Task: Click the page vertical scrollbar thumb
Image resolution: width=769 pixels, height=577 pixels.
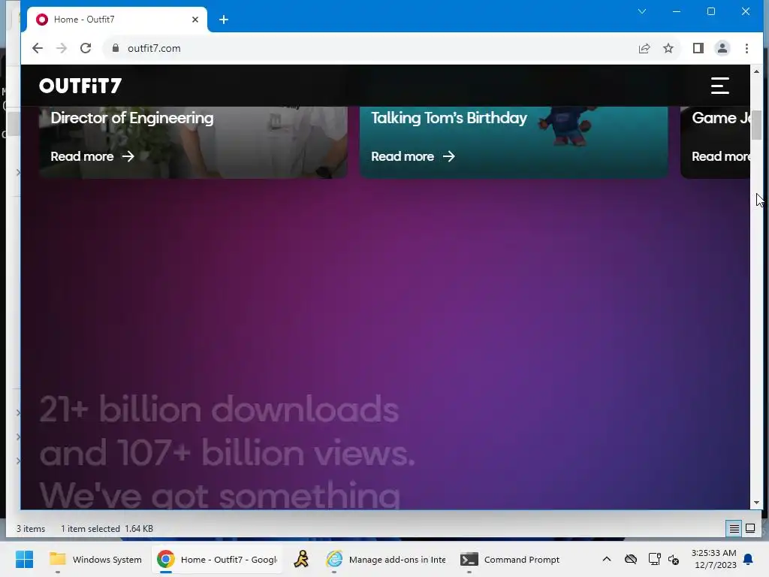Action: pos(756,125)
